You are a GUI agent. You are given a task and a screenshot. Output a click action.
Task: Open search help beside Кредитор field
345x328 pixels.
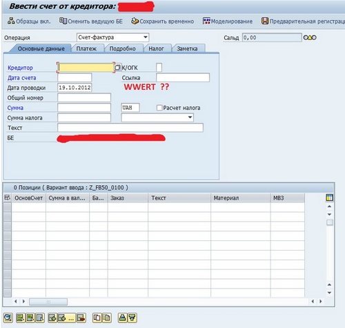117,68
